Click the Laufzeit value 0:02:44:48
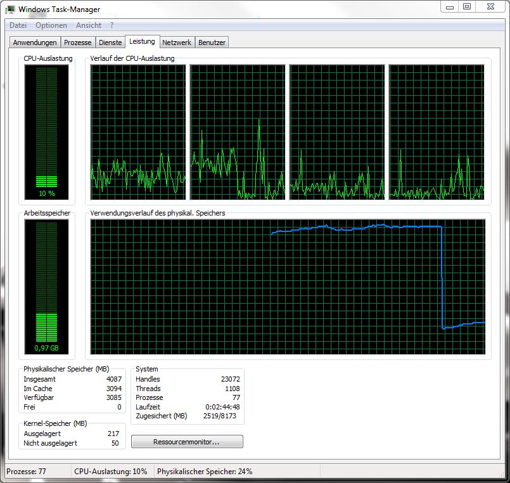 (222, 407)
